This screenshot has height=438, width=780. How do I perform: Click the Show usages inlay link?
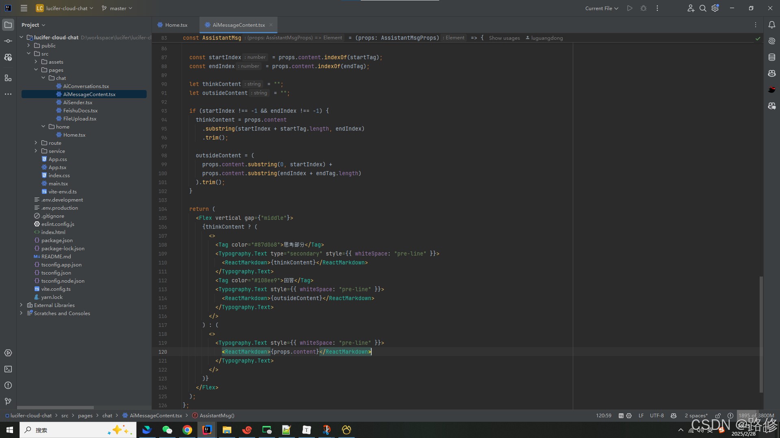click(x=504, y=38)
